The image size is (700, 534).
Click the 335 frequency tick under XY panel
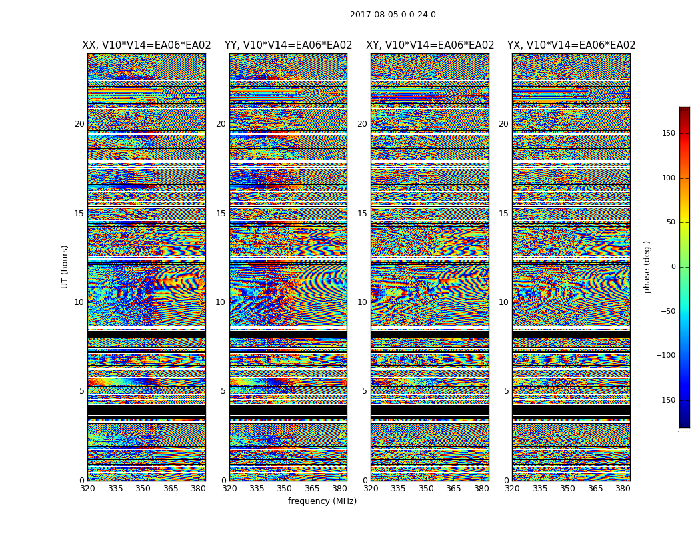pyautogui.click(x=398, y=489)
